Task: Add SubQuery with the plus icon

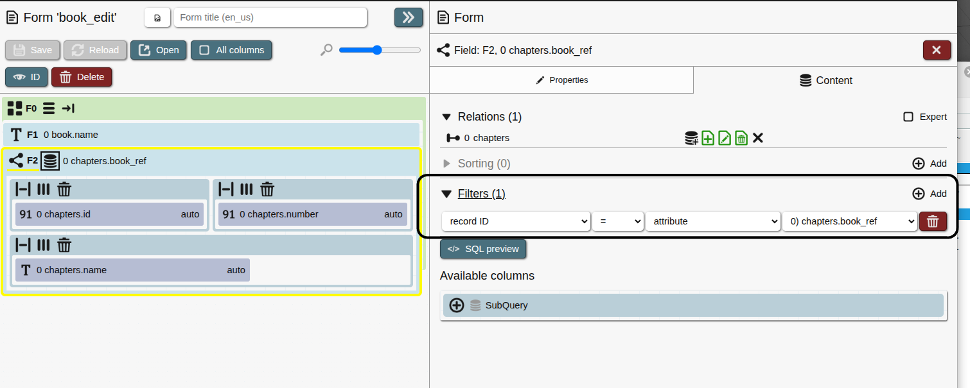Action: pos(457,305)
